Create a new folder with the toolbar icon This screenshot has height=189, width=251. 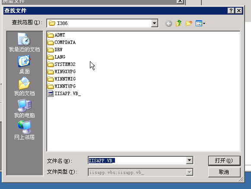pos(189,23)
